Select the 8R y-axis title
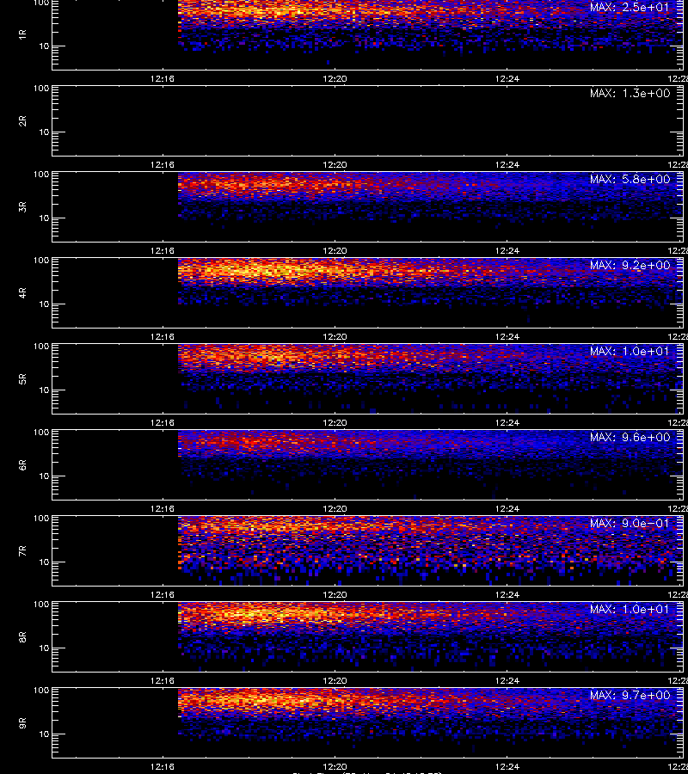The height and width of the screenshot is (774, 688). (22, 636)
